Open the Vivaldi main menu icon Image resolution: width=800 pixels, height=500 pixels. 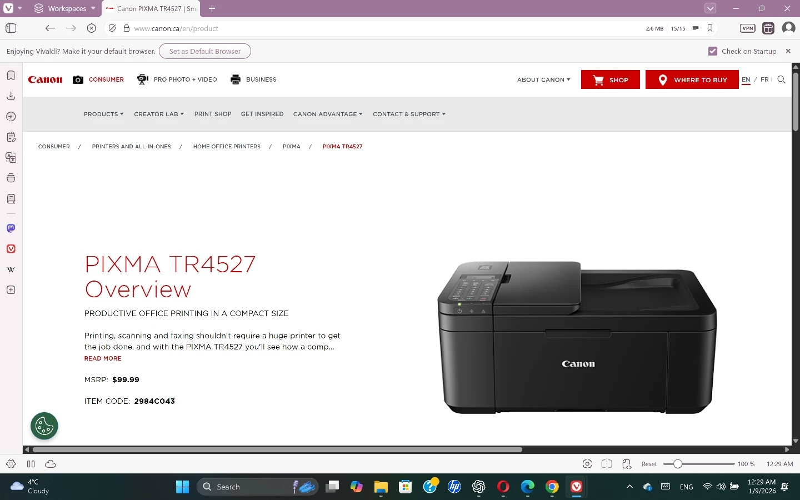coord(8,8)
